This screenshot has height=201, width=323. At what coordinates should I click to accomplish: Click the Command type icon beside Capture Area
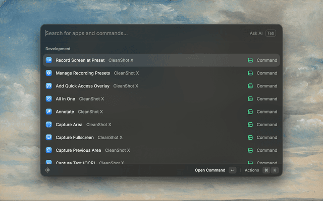(250, 125)
